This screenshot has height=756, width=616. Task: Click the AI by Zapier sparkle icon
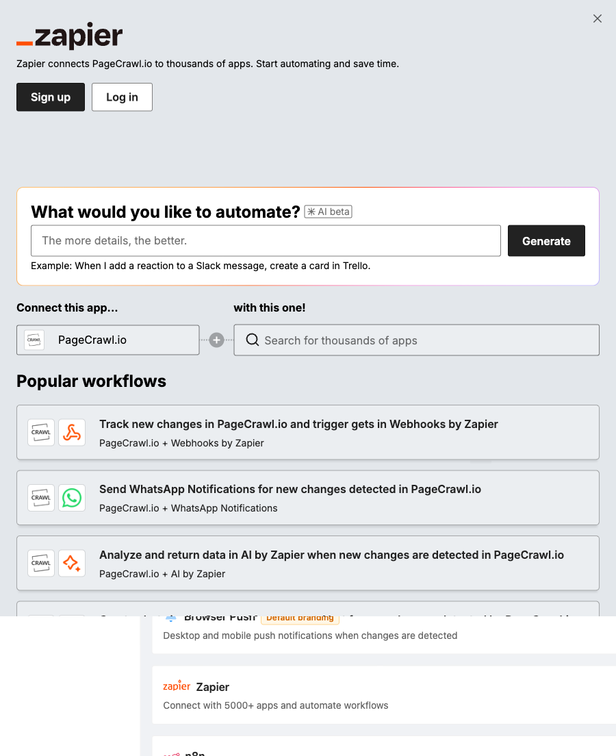point(72,563)
